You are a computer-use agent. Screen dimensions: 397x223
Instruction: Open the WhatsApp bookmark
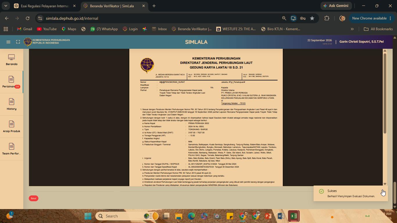click(104, 29)
